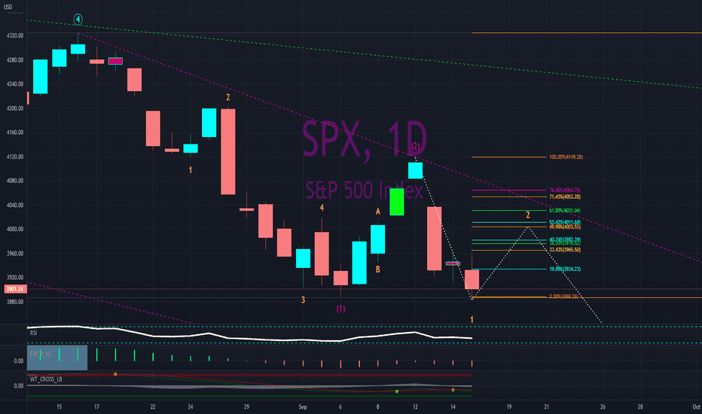Click the 4160.00 price axis label

tap(15, 132)
